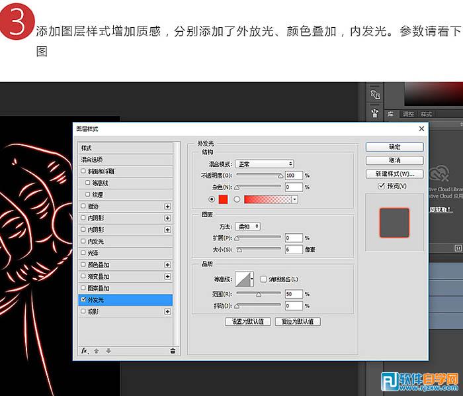Click the 范围 slider track
463x396 pixels.
[x=259, y=293]
